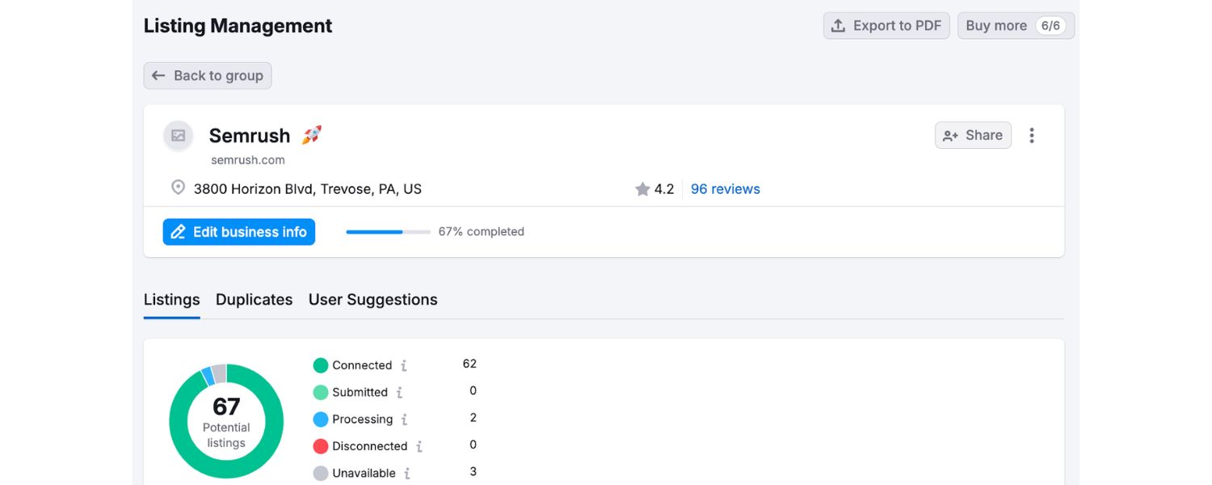Screen dimensions: 1212x485
Task: Open the 96 reviews link
Action: [x=725, y=188]
